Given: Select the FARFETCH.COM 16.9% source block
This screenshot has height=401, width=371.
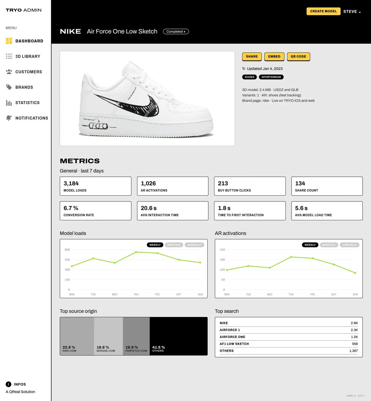Looking at the screenshot, I should (136, 336).
